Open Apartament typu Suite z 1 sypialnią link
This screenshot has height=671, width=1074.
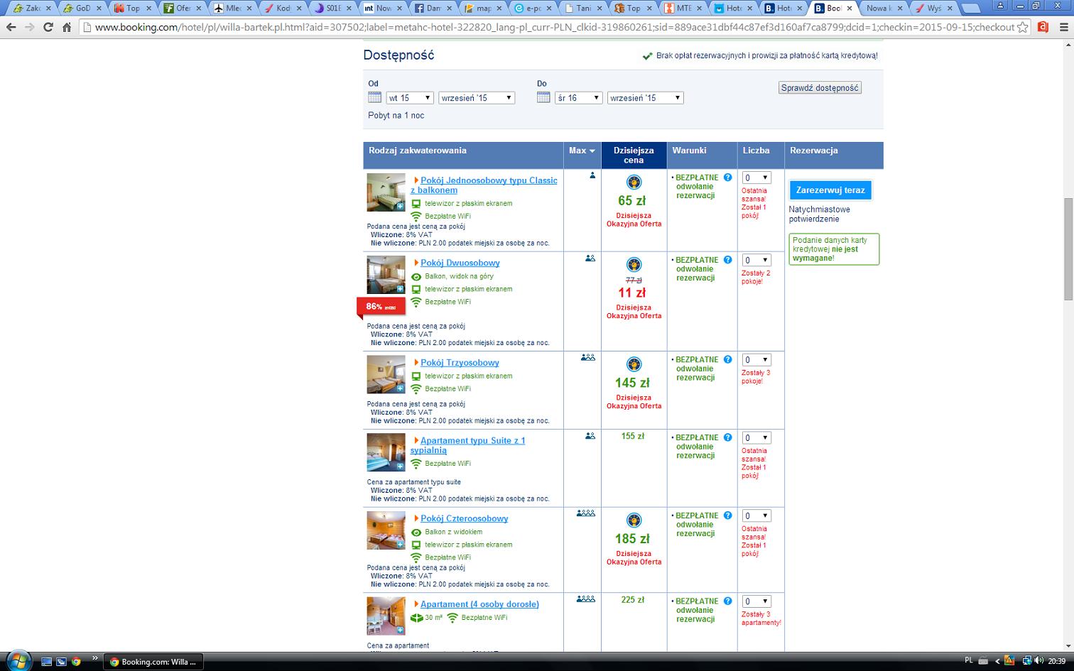(468, 445)
